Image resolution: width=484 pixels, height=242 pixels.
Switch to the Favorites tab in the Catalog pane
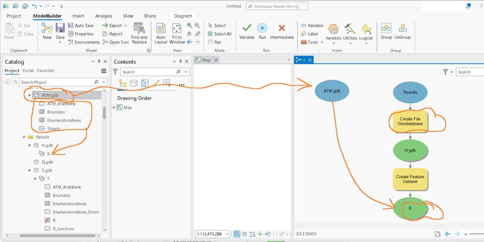click(46, 71)
